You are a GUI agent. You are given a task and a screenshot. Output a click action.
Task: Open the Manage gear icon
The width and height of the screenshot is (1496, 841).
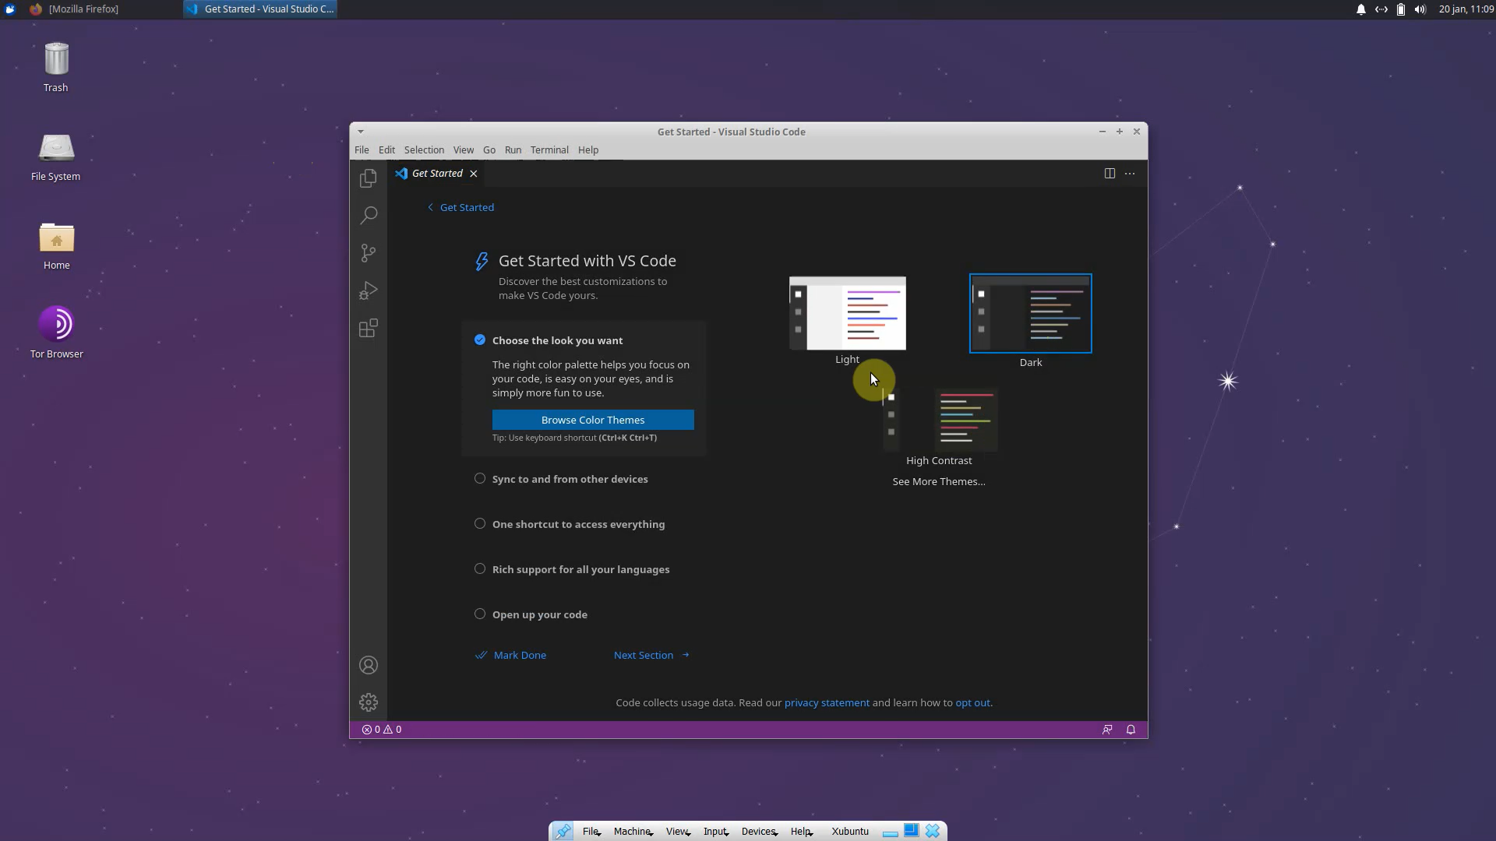(x=368, y=702)
